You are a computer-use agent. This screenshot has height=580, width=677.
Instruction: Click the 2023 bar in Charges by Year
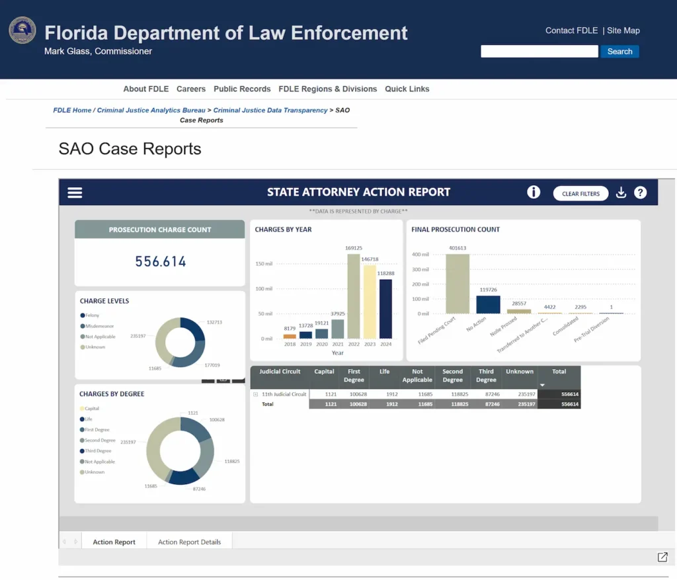click(370, 302)
